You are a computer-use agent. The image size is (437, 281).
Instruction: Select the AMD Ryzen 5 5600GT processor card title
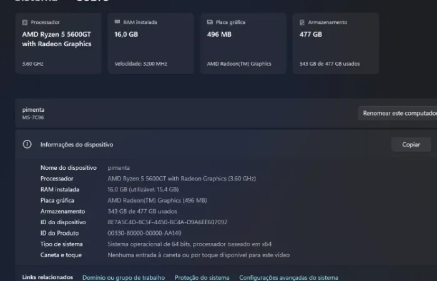(57, 39)
